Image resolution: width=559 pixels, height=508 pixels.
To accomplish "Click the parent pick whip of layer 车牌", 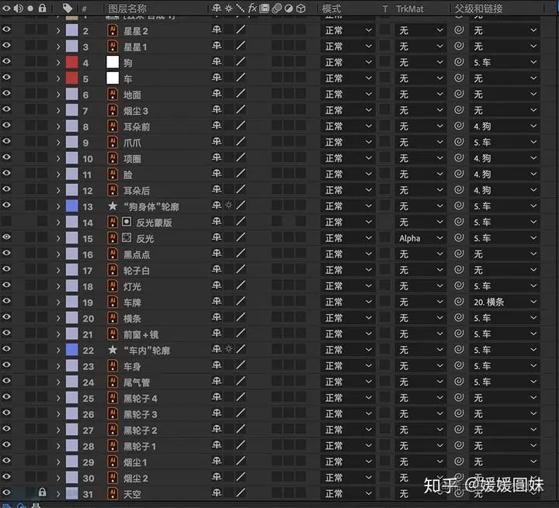I will pos(459,302).
